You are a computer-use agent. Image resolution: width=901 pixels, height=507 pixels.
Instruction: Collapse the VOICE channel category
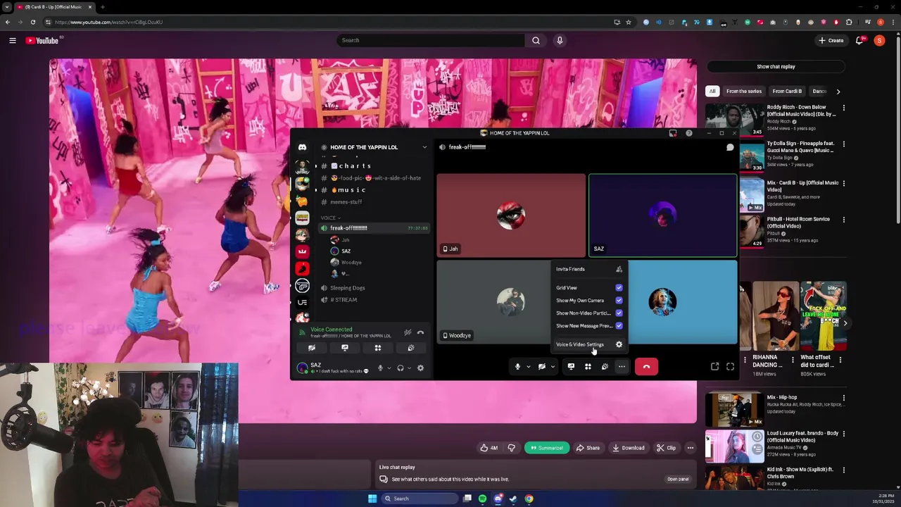tap(331, 218)
